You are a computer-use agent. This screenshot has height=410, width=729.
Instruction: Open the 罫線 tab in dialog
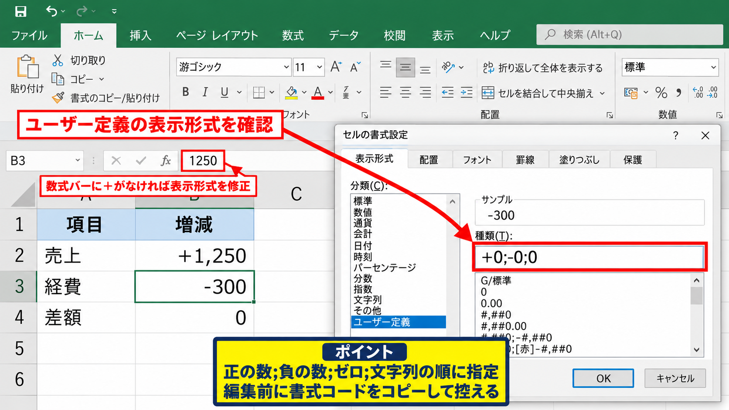pos(525,160)
